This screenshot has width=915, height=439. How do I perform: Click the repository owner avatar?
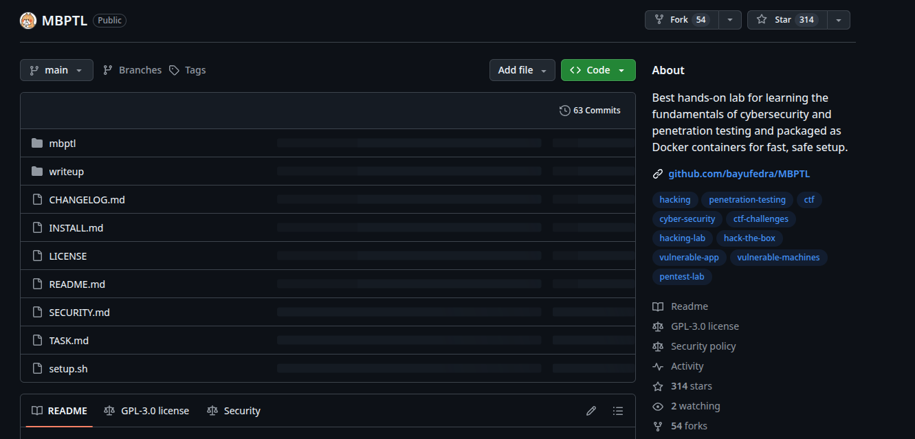pos(28,21)
